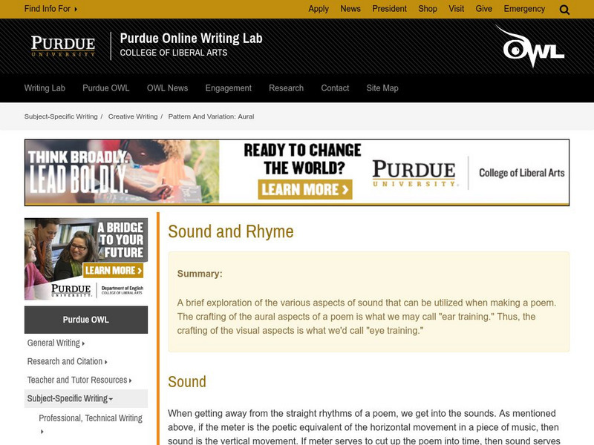Go to Creative Writing breadcrumb
The height and width of the screenshot is (445, 594).
[133, 116]
